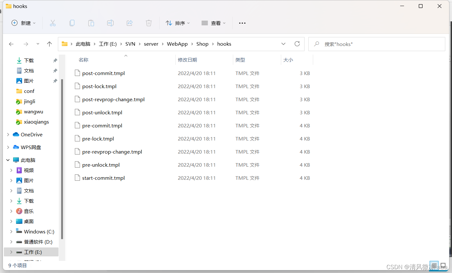Expand the OneDrive tree node

tap(8, 134)
